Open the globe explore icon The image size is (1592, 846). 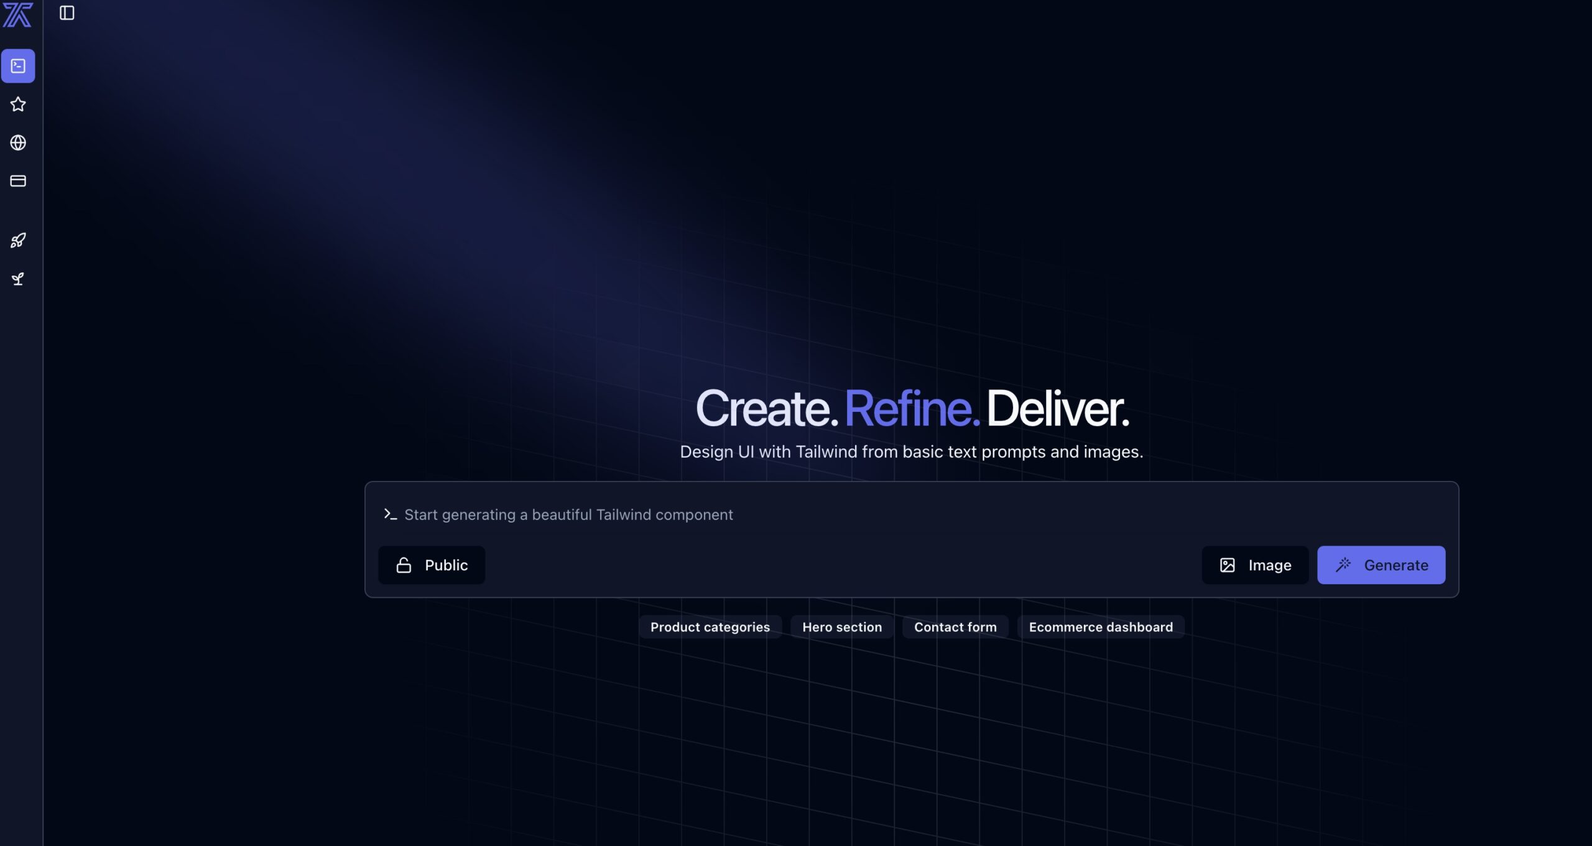click(18, 142)
